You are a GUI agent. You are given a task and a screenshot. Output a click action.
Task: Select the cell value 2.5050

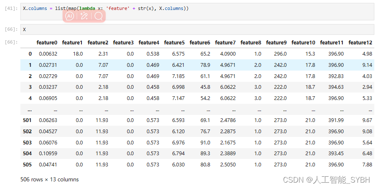[x=228, y=164]
